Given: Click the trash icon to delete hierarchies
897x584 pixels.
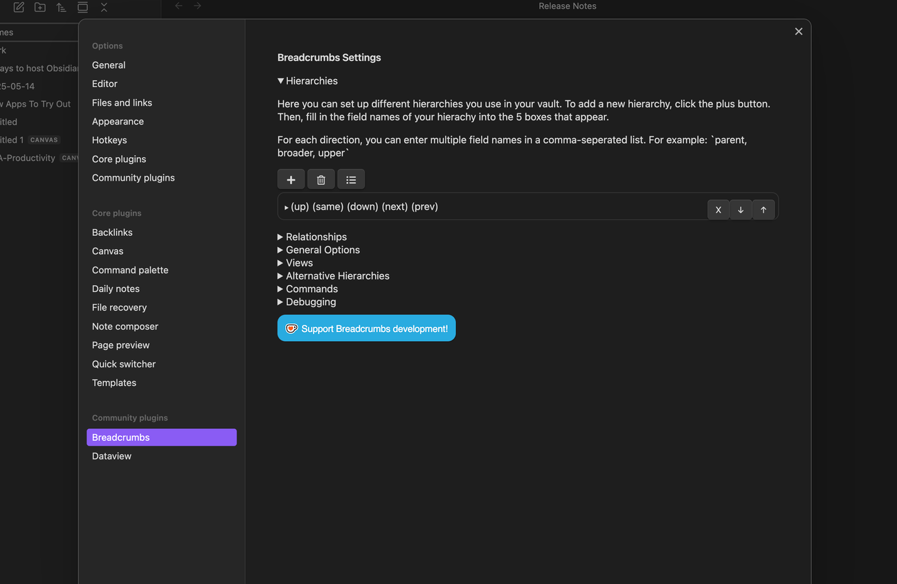Looking at the screenshot, I should point(321,180).
